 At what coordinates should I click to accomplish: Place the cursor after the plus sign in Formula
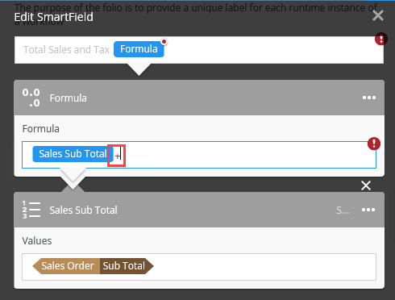(121, 156)
